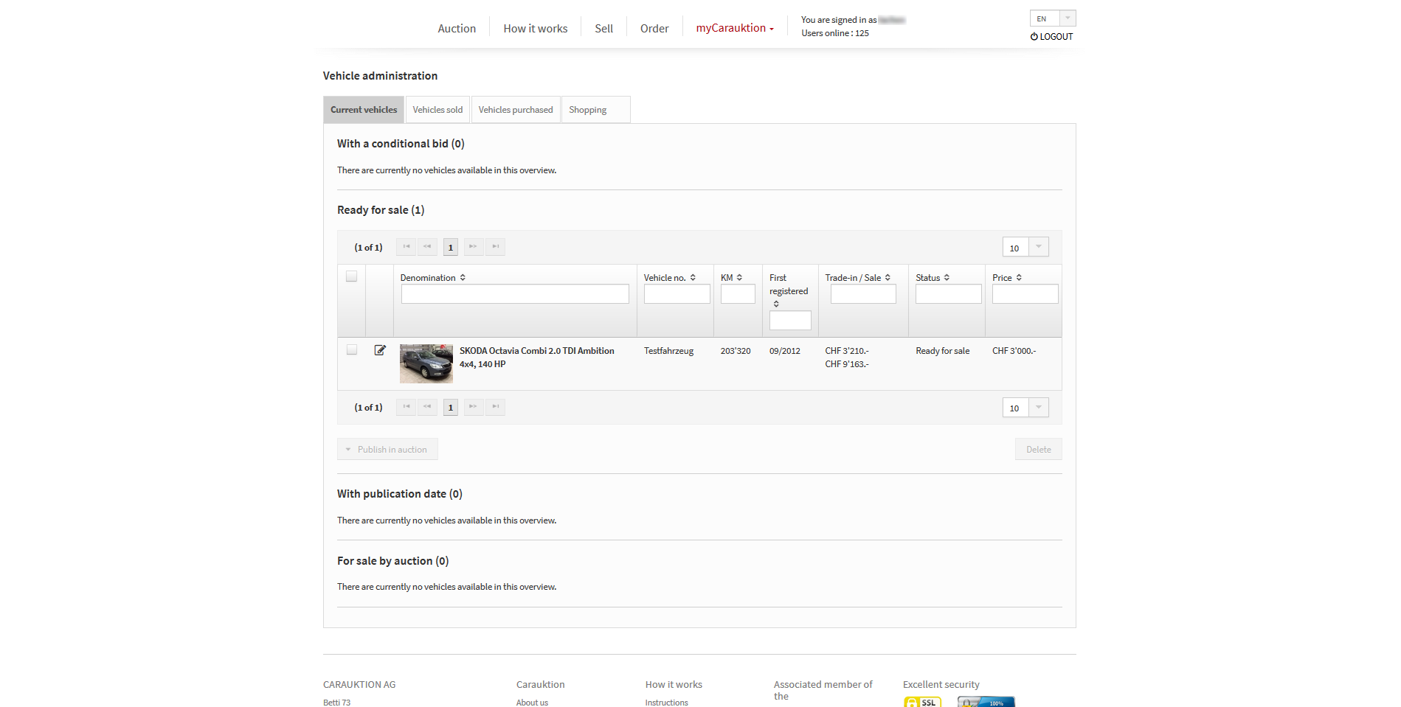Image resolution: width=1401 pixels, height=707 pixels.
Task: Sort by KM column arrows
Action: [739, 278]
